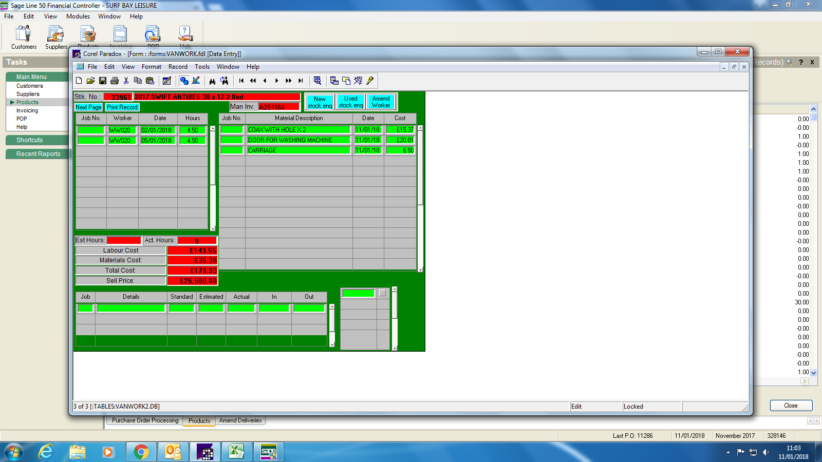The height and width of the screenshot is (462, 822).
Task: Go to the previous record
Action: pyautogui.click(x=265, y=81)
